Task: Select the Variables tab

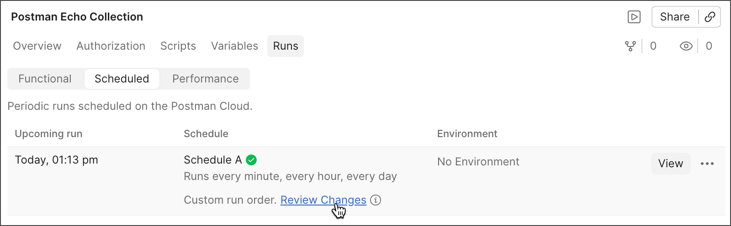Action: click(234, 46)
